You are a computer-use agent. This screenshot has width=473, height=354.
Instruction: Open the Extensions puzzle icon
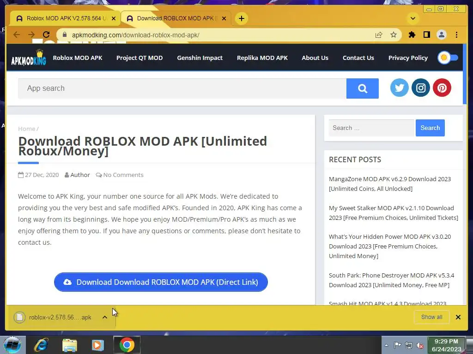click(412, 35)
